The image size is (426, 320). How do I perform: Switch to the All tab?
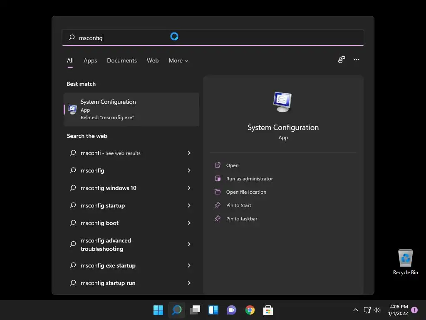coord(70,60)
